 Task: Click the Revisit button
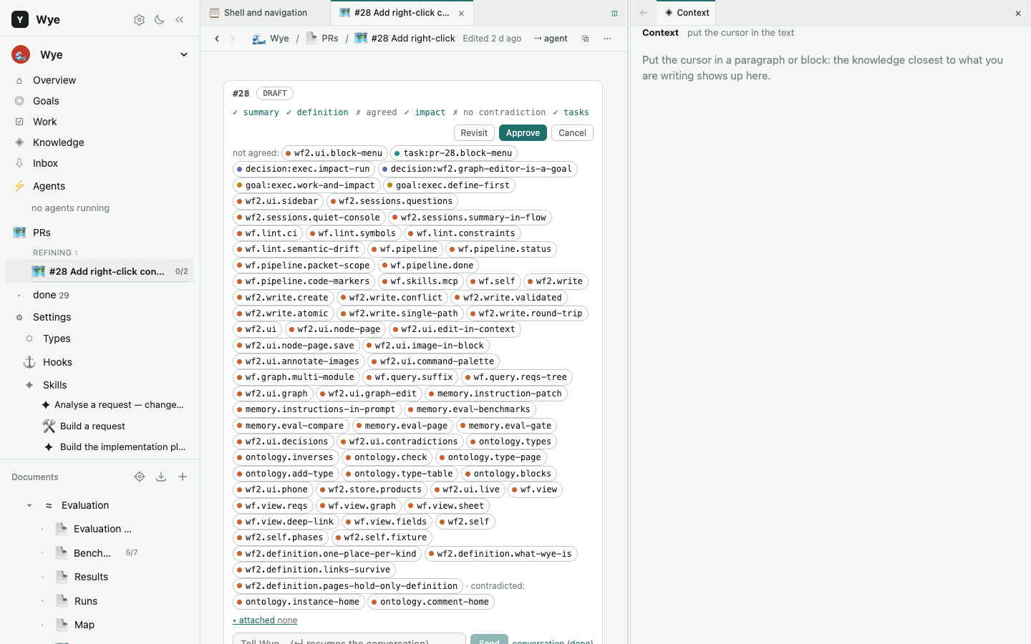click(474, 133)
